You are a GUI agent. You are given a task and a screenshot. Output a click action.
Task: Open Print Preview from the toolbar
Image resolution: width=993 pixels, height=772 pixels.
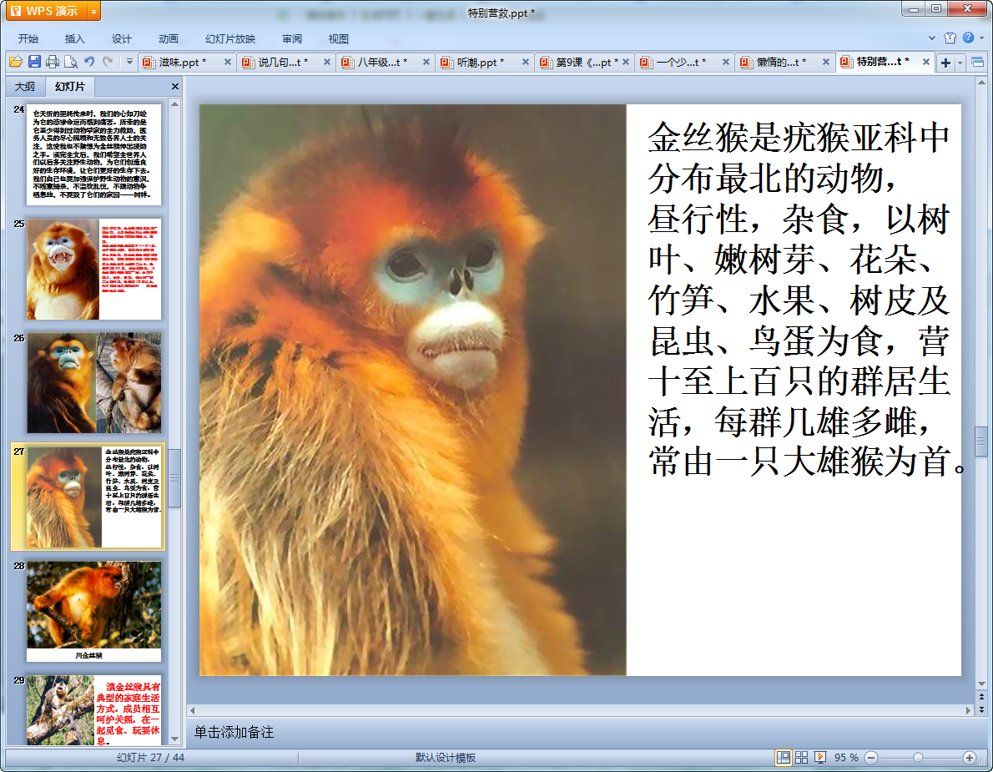[71, 62]
